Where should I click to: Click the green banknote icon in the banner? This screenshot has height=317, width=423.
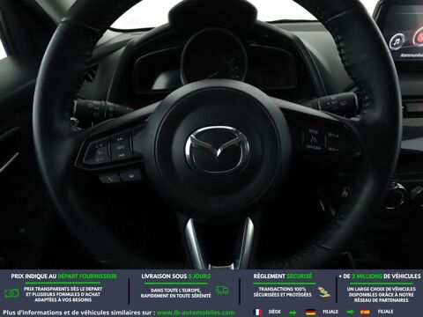11,293
